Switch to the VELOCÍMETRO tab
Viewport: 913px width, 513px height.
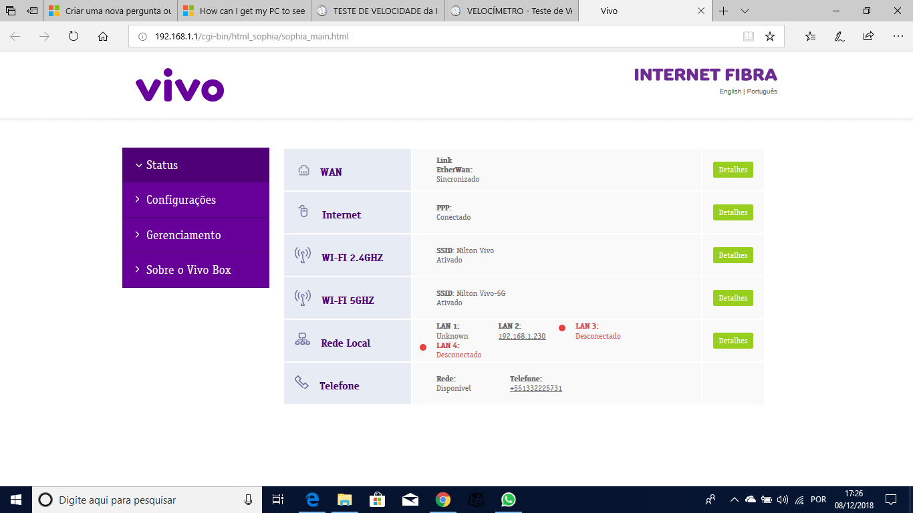click(511, 11)
